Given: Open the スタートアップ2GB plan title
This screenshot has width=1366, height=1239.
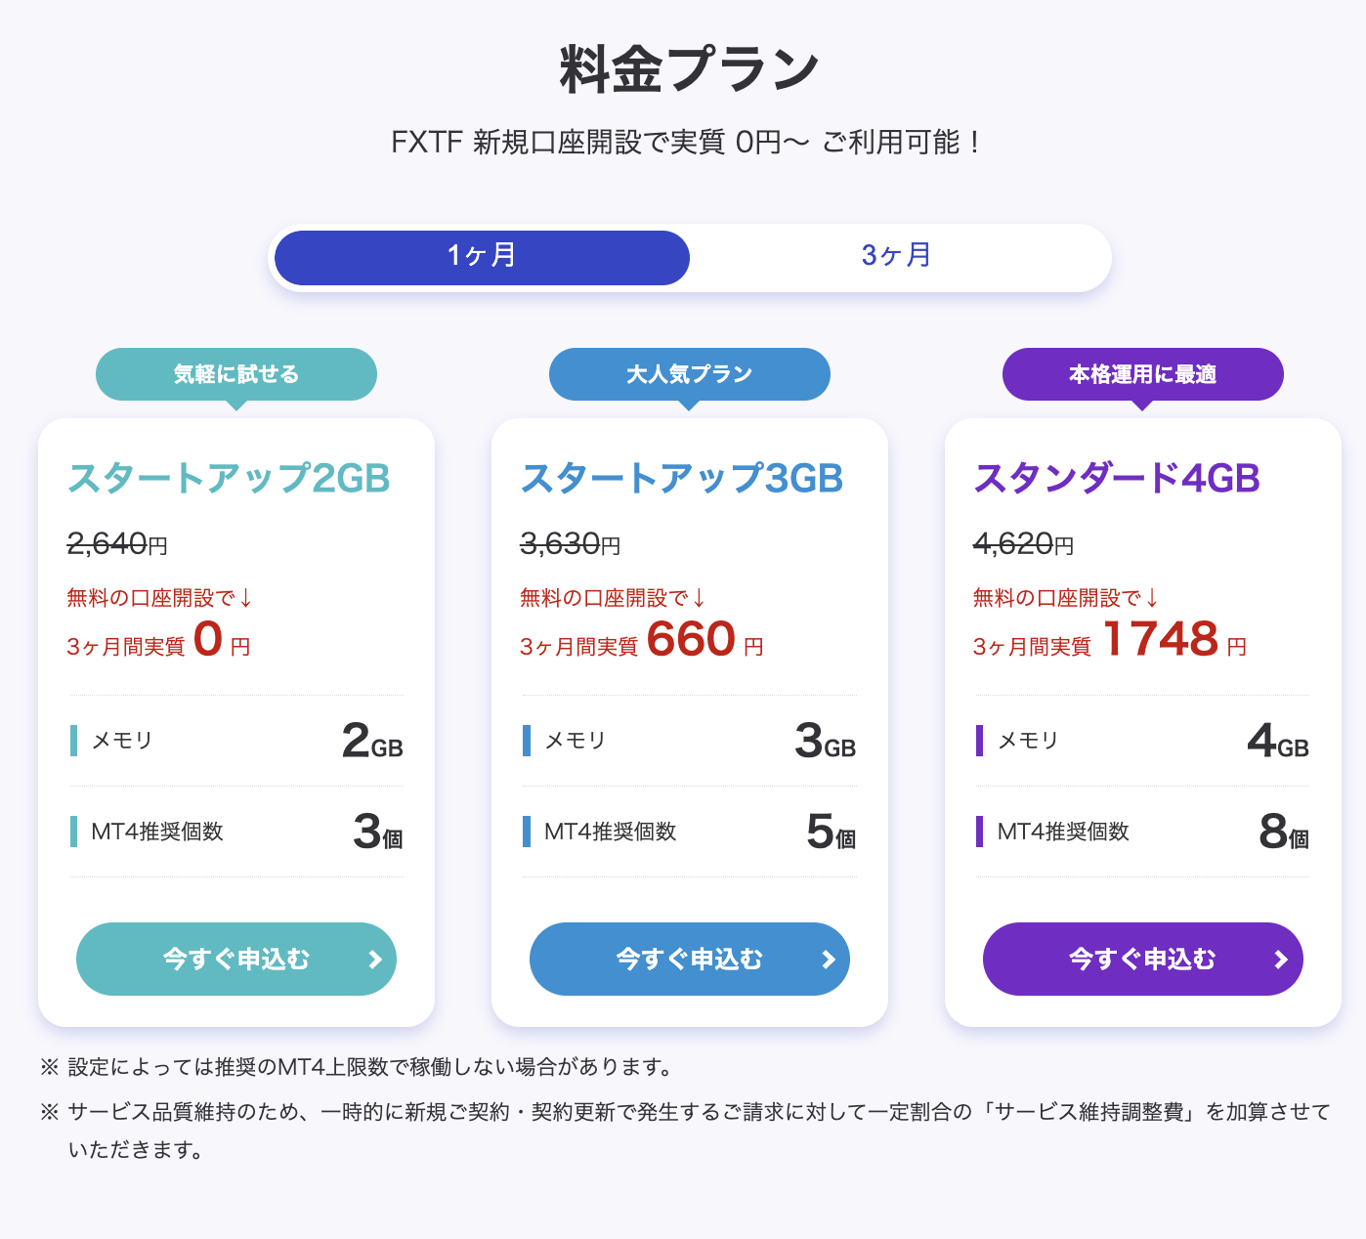Looking at the screenshot, I should point(229,479).
